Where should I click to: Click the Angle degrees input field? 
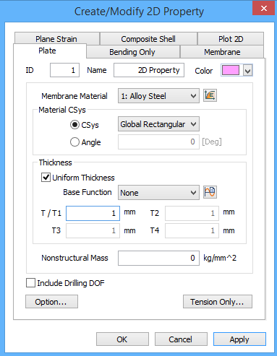tap(158, 142)
